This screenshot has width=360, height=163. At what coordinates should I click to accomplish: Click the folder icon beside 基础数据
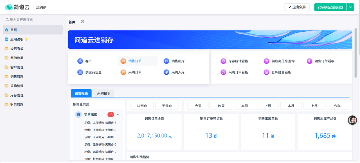pos(6,58)
